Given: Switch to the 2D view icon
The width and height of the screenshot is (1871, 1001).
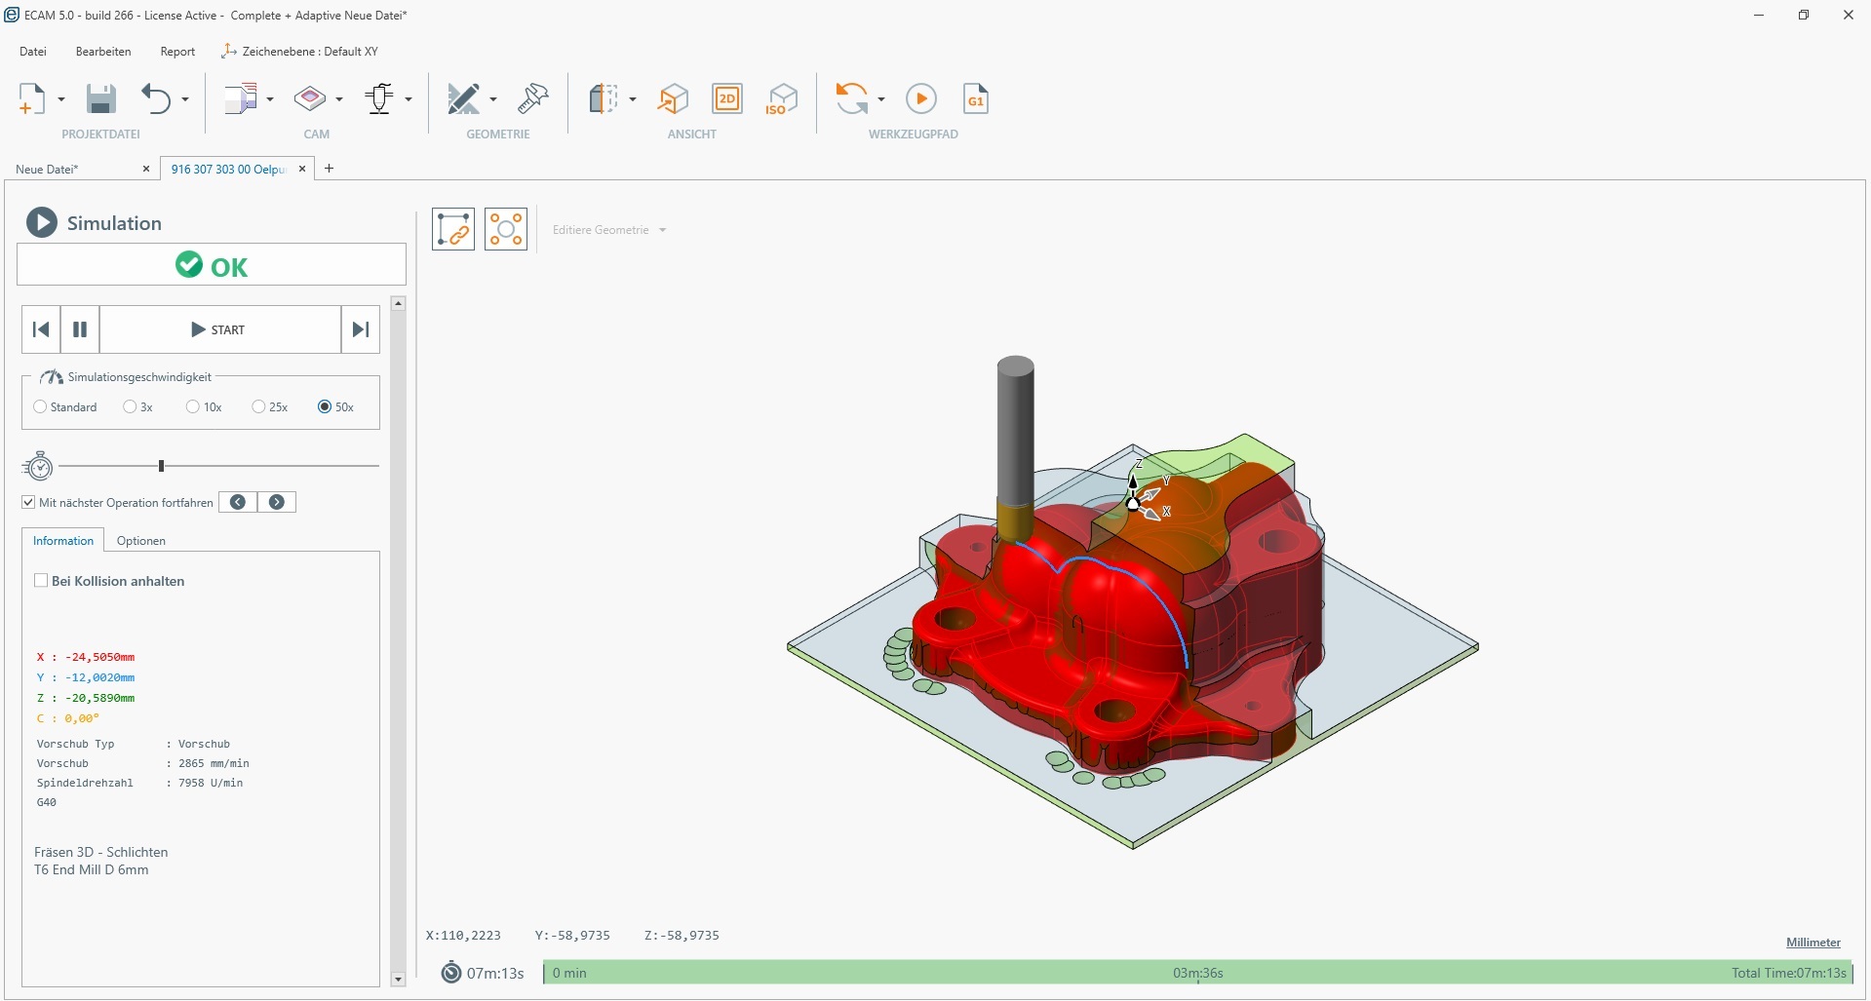Looking at the screenshot, I should coord(727,99).
